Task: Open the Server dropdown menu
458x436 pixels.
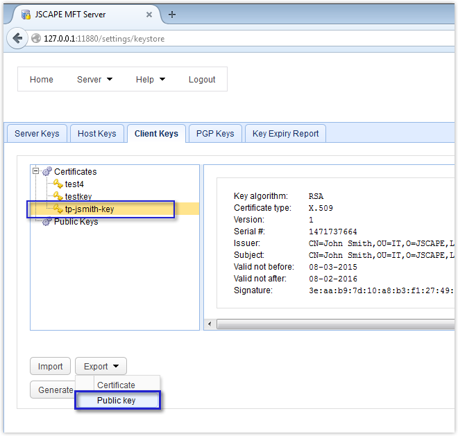Action: tap(94, 80)
